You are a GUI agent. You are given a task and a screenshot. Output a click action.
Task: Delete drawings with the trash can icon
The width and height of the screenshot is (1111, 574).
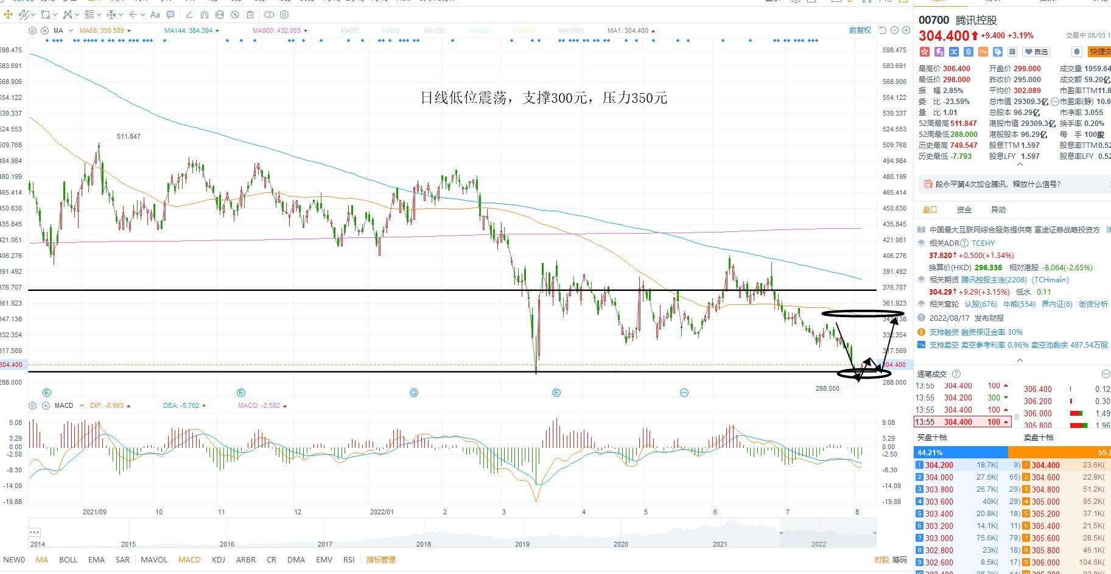(250, 14)
